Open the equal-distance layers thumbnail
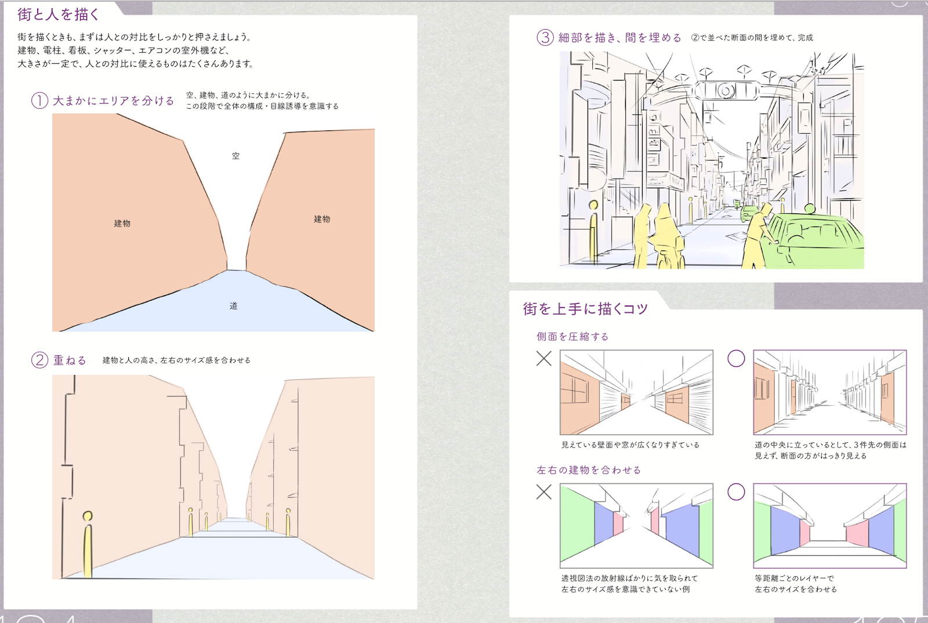 (x=830, y=526)
